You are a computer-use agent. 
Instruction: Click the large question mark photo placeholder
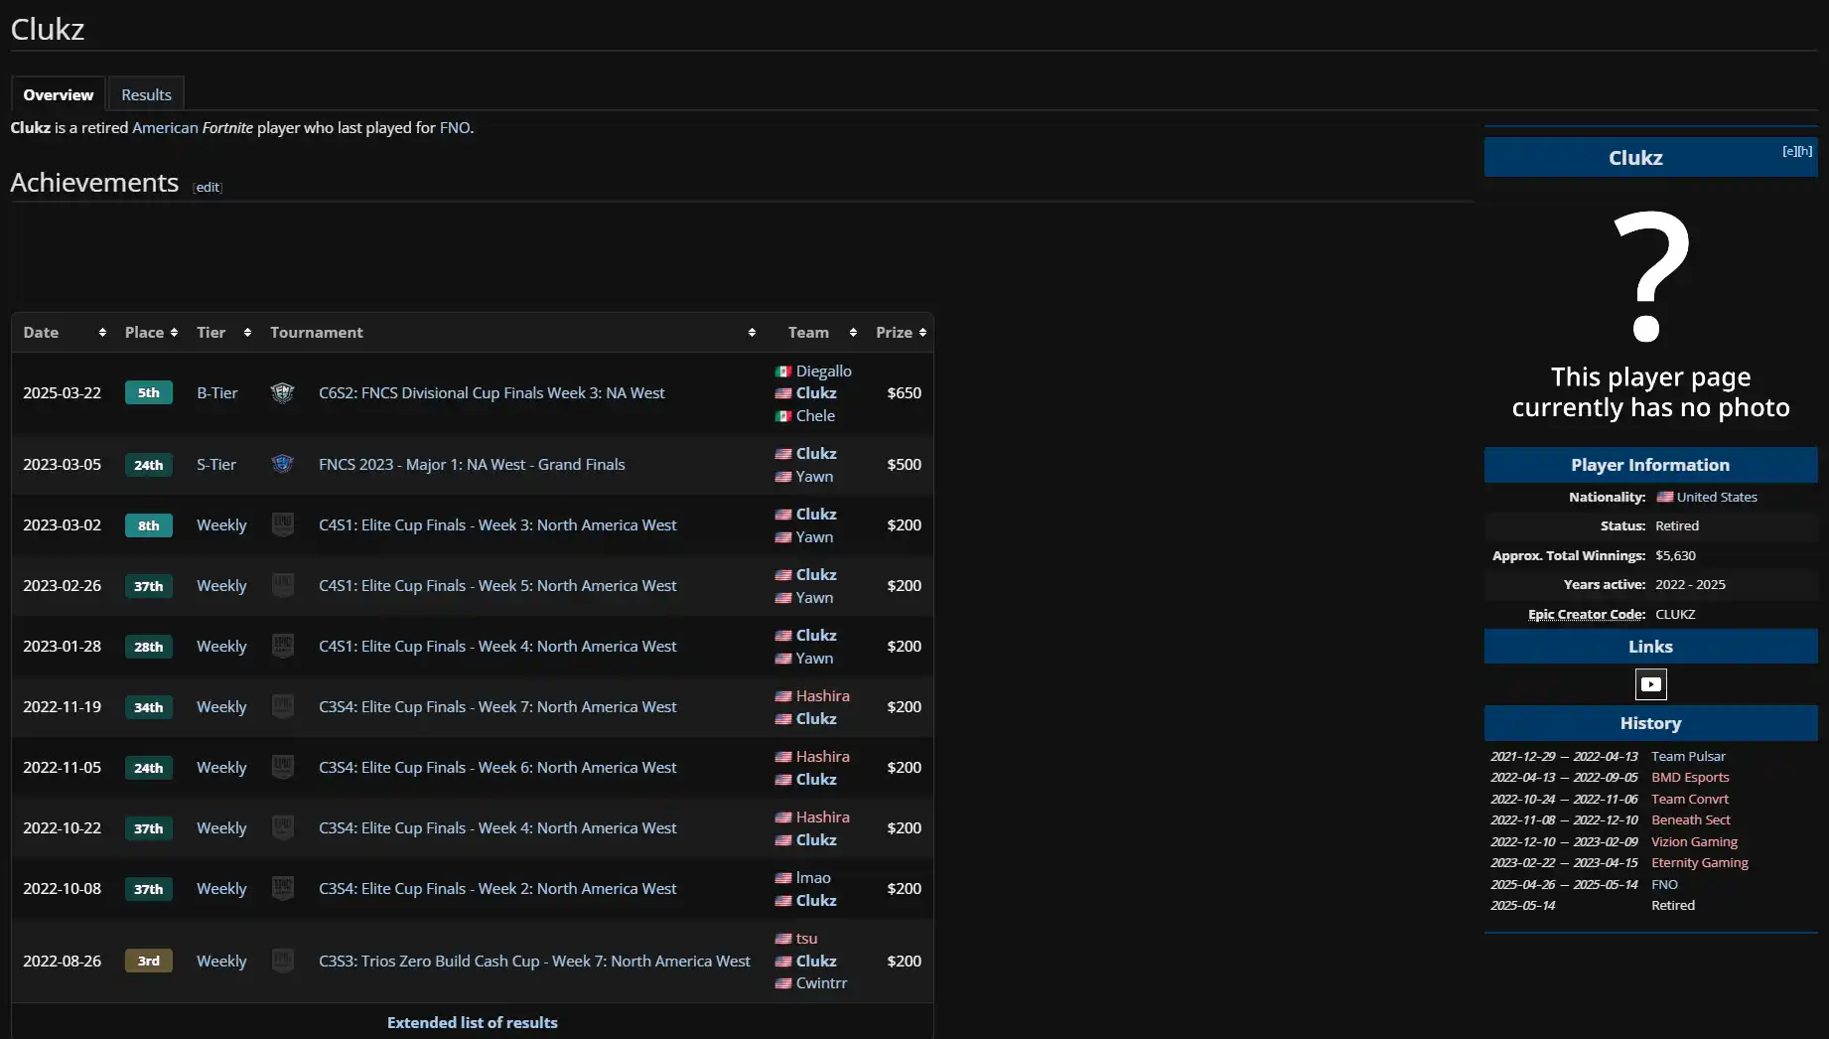[1650, 277]
